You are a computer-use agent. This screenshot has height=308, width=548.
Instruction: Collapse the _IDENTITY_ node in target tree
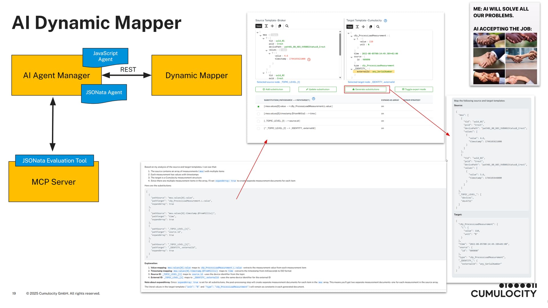[x=351, y=69]
